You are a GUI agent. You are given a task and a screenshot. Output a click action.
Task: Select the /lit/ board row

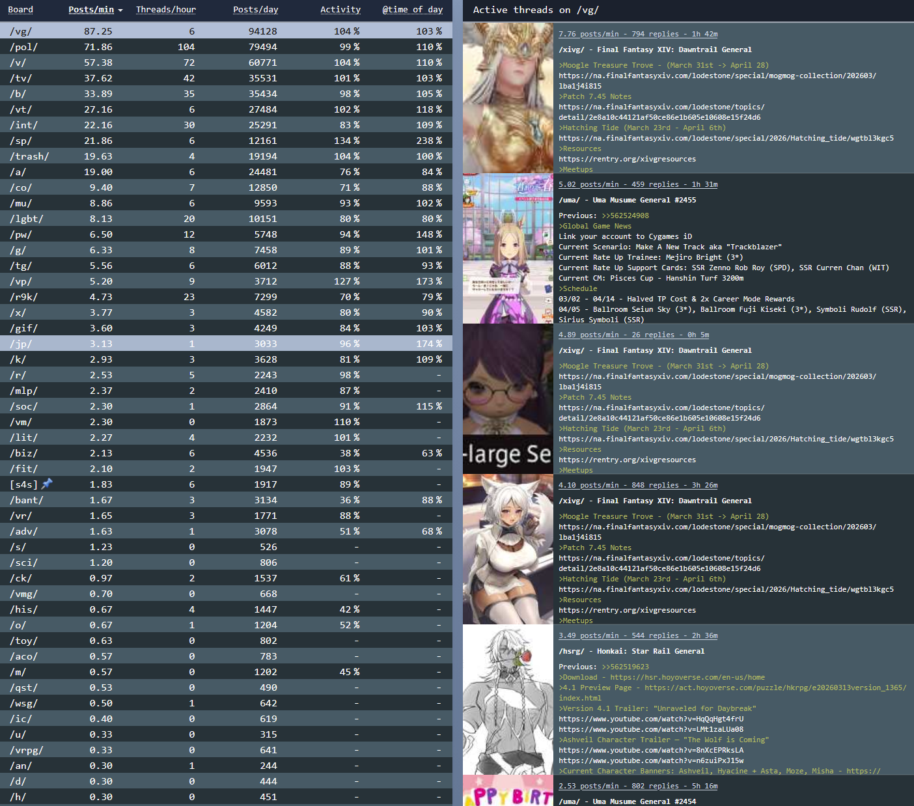click(x=226, y=438)
